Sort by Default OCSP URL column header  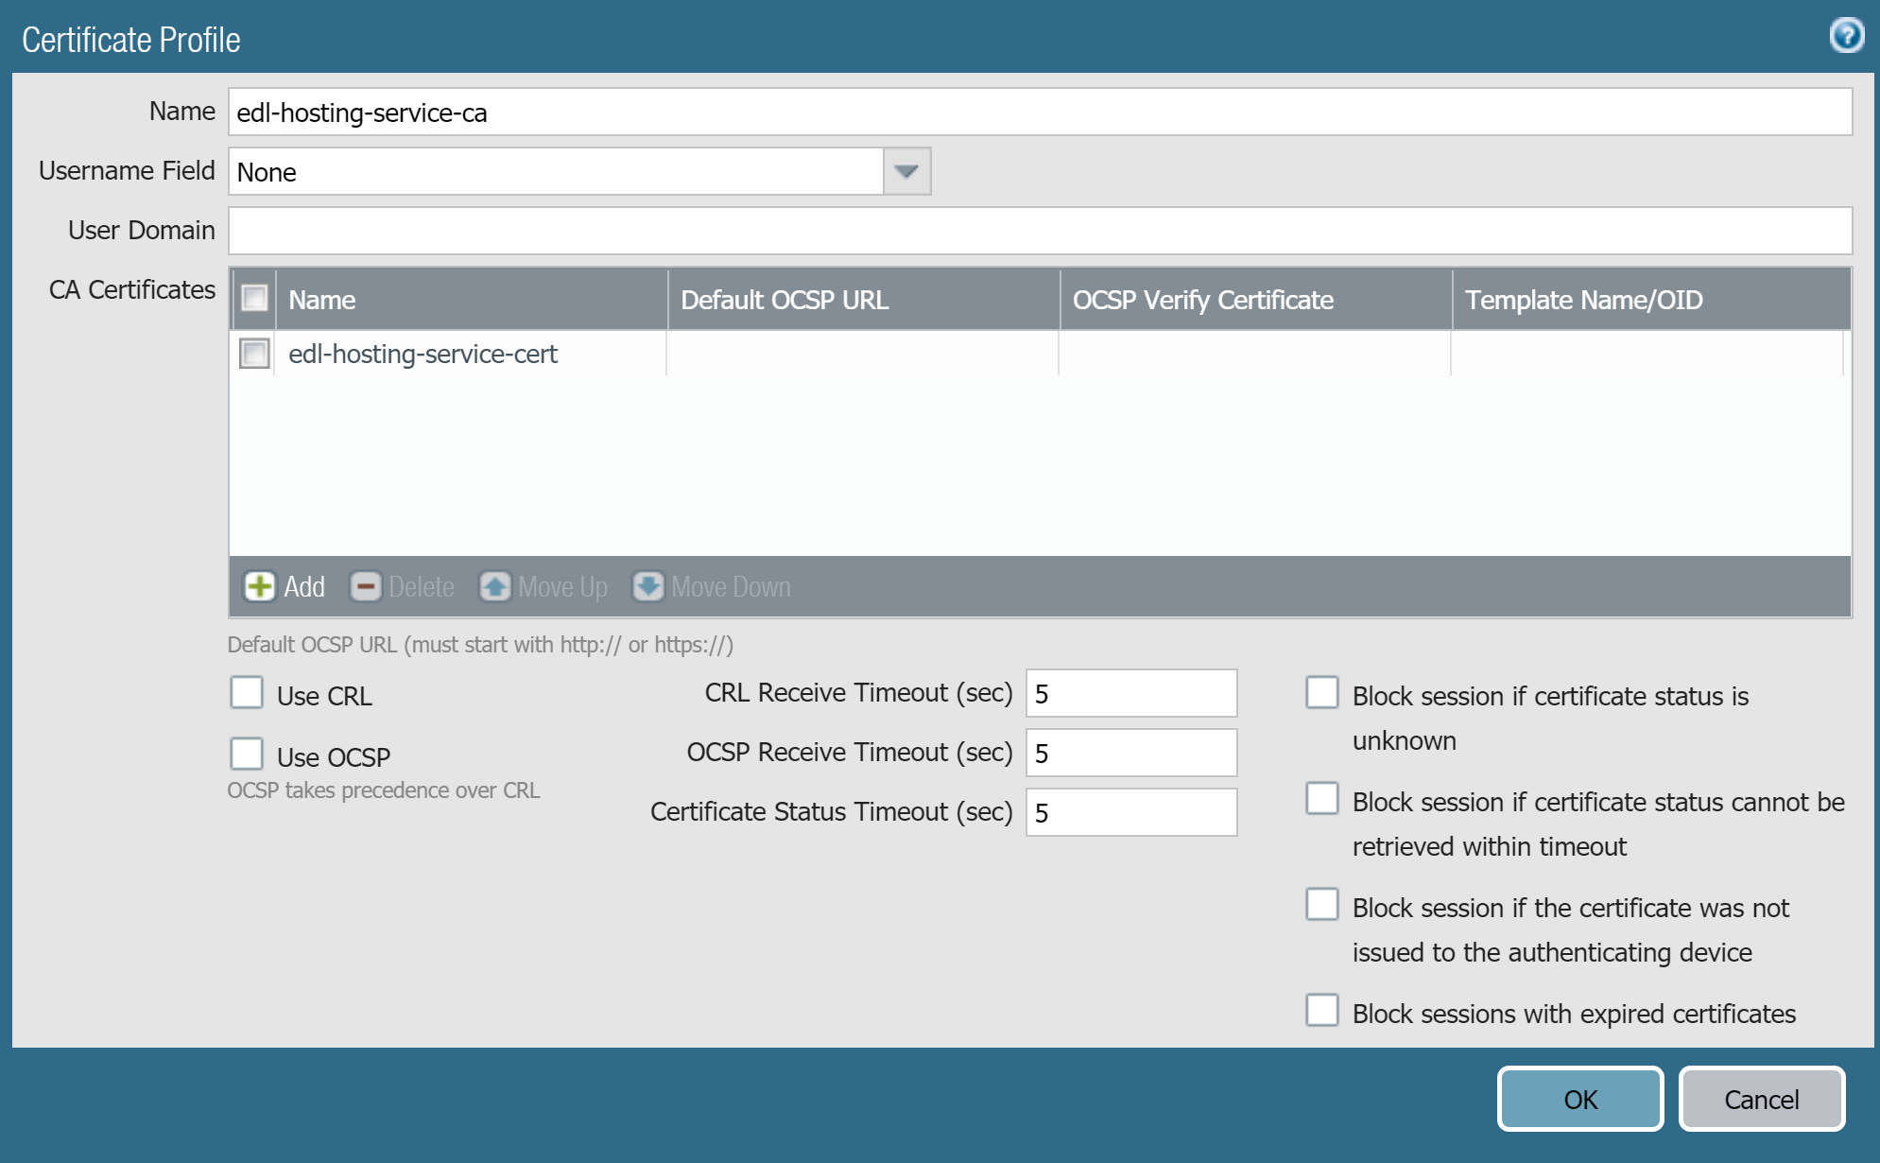pos(862,300)
